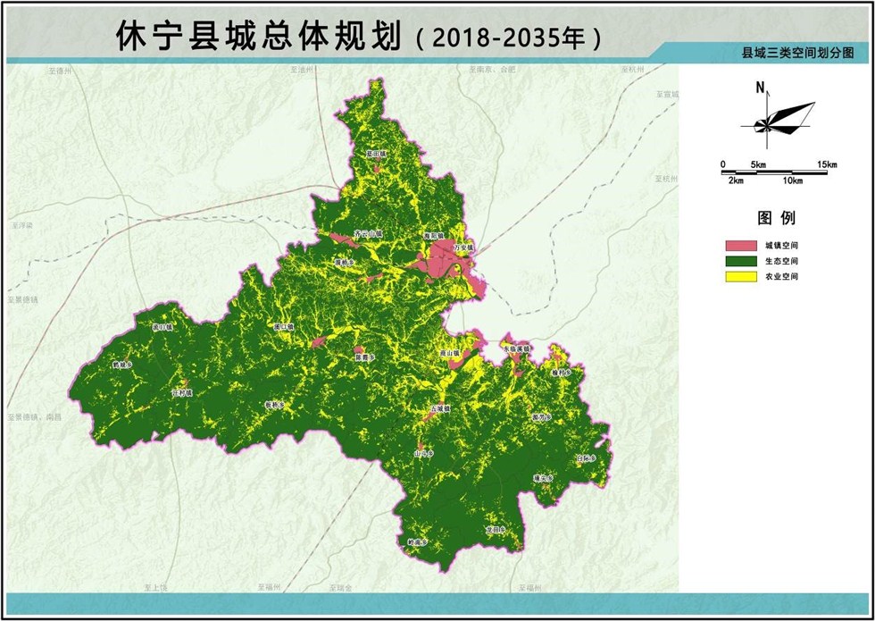
Task: Click the 至景德镇、南昌 direction label
Action: [x=34, y=417]
